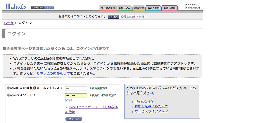Open the mioIDとmioパスワードをお忘れの時は link
The width and height of the screenshot is (278, 123).
tap(91, 109)
